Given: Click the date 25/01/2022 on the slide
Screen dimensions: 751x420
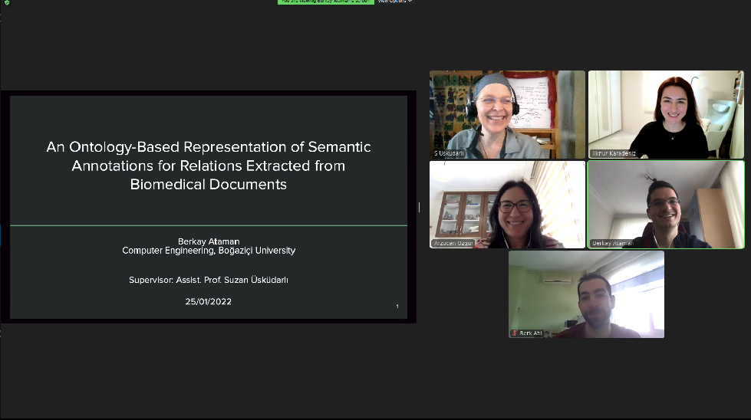Looking at the screenshot, I should click(208, 301).
